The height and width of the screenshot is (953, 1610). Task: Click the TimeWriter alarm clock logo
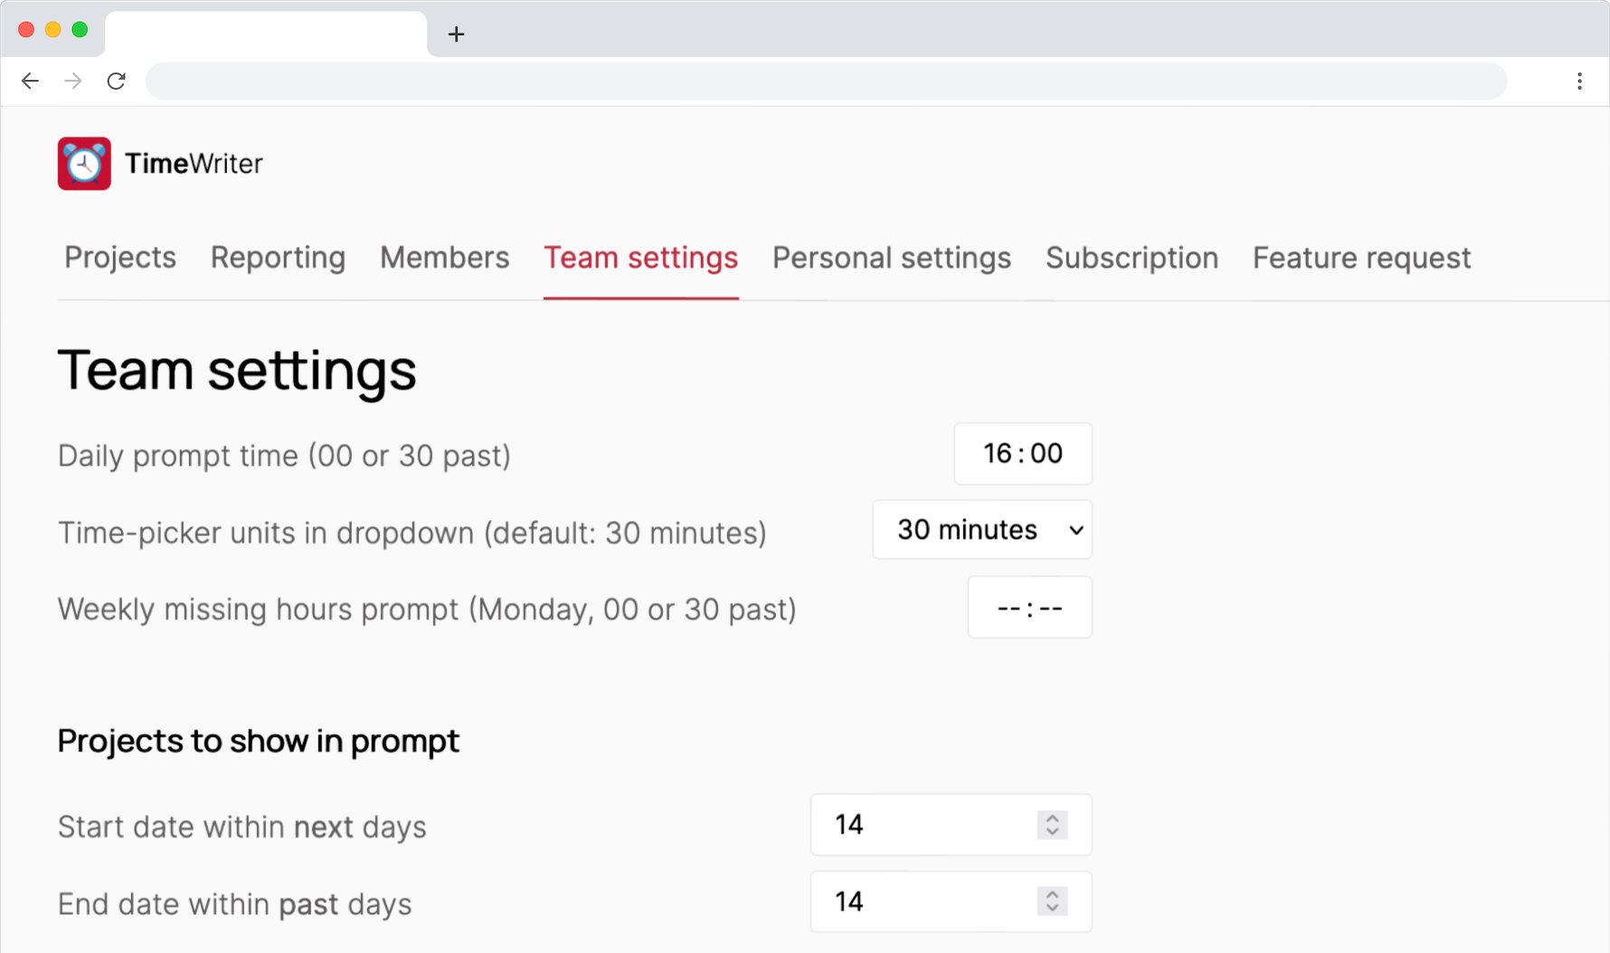tap(84, 164)
